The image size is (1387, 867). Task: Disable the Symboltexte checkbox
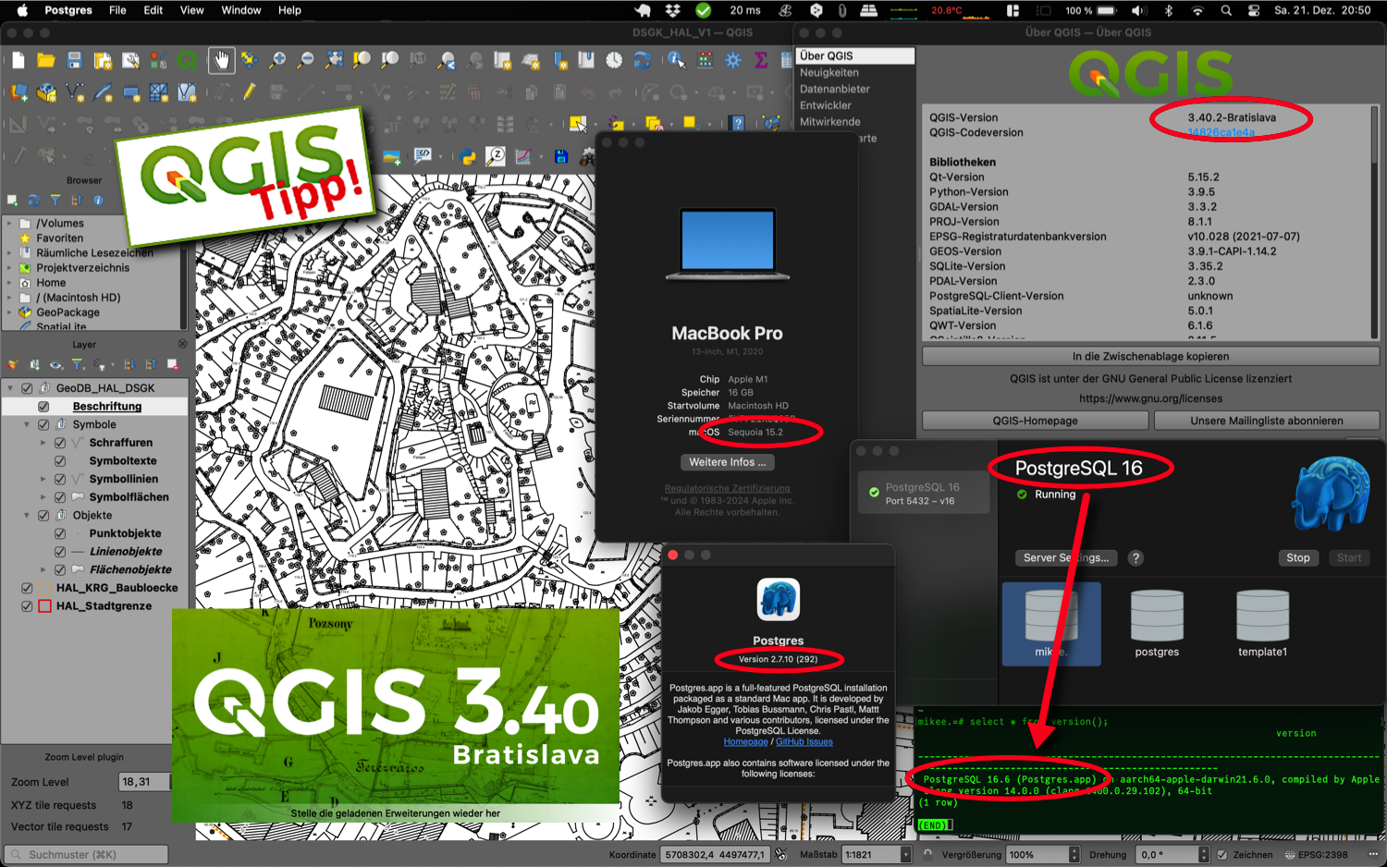[59, 460]
